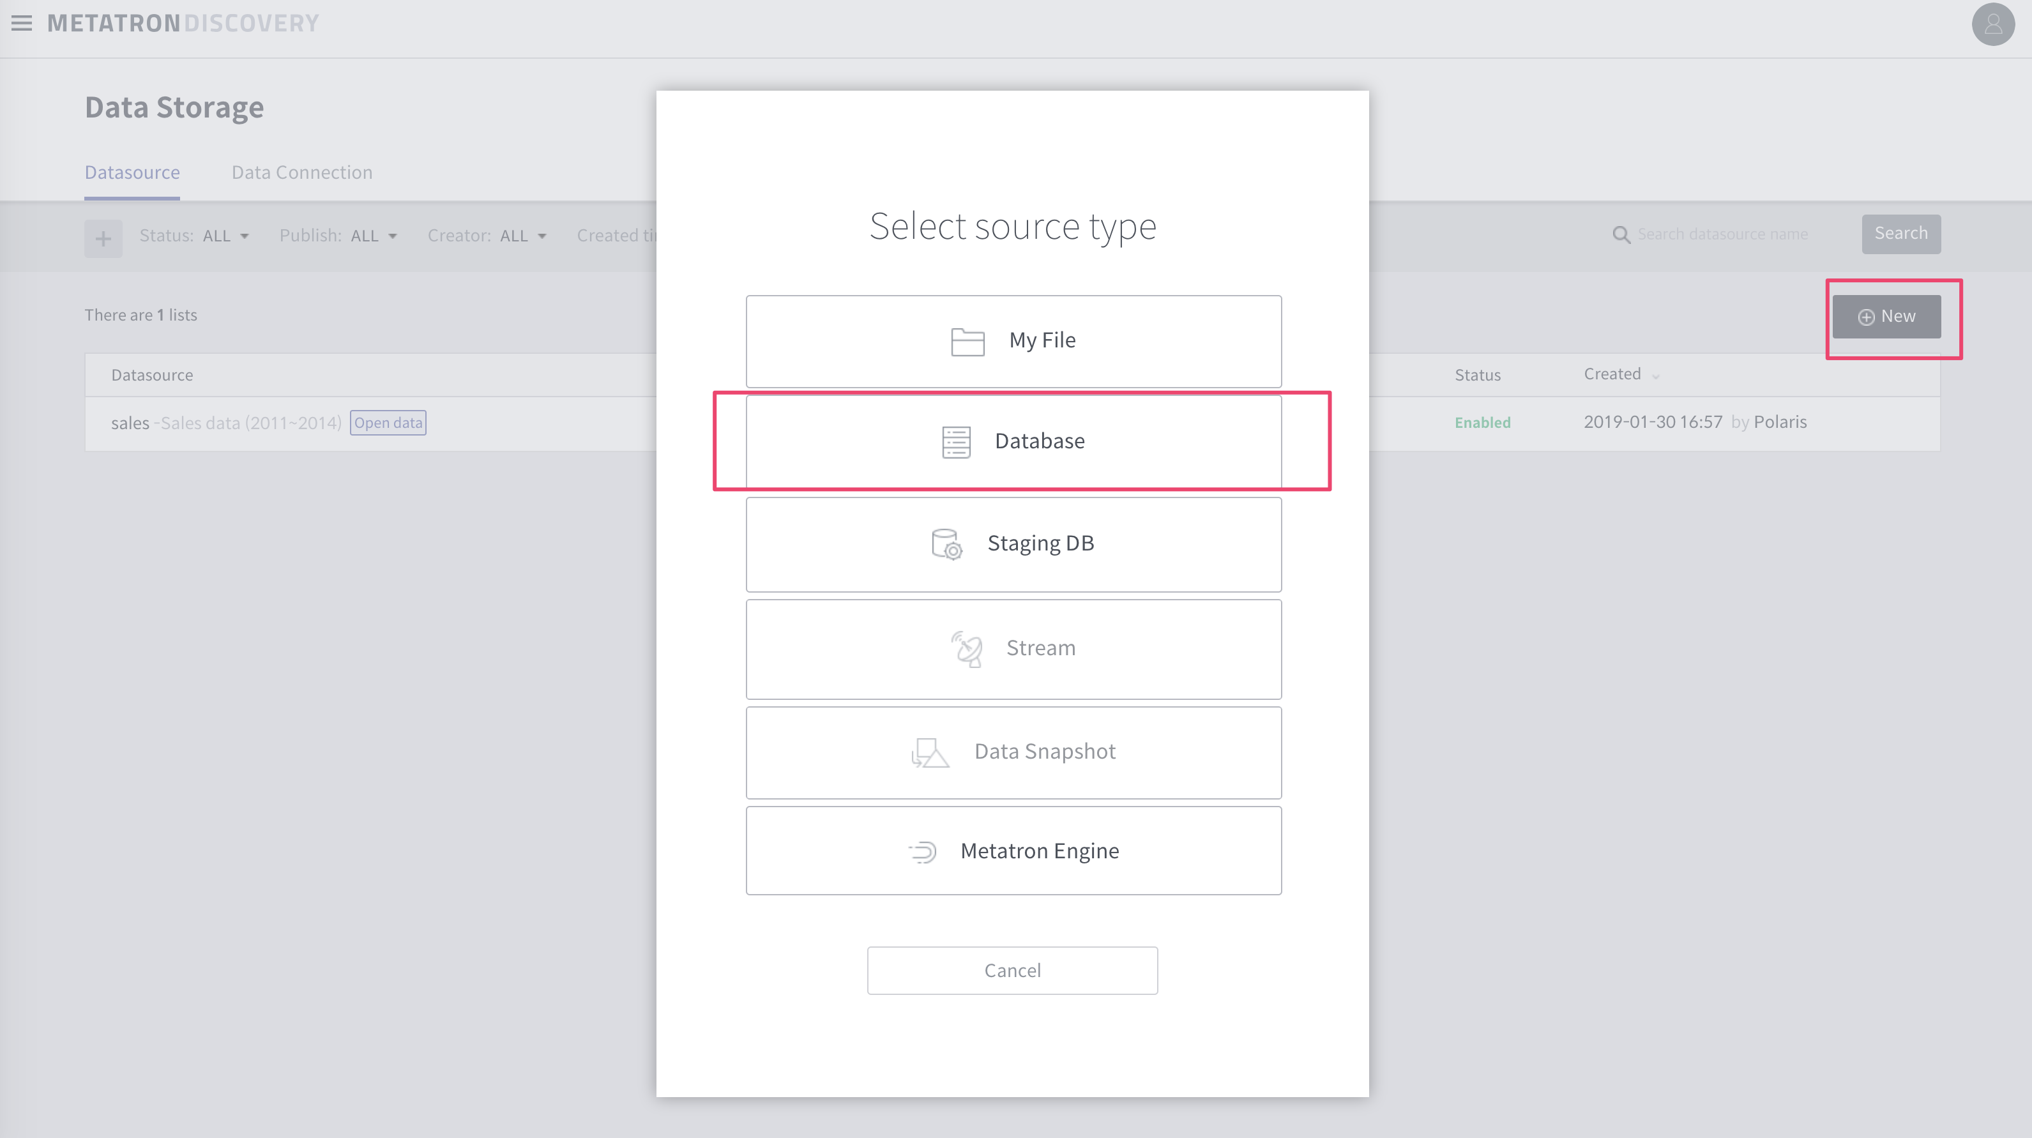Open the hamburger navigation menu
Screen dimensions: 2032x1138
pos(20,23)
